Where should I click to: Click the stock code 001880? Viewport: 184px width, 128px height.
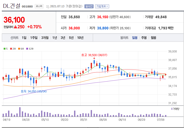tap(27, 6)
